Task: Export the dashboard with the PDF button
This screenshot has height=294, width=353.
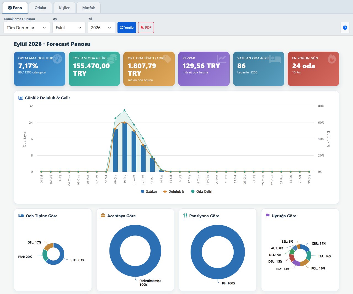Action: pyautogui.click(x=146, y=28)
